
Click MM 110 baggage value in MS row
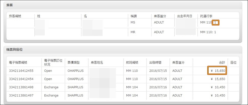tap(208, 23)
